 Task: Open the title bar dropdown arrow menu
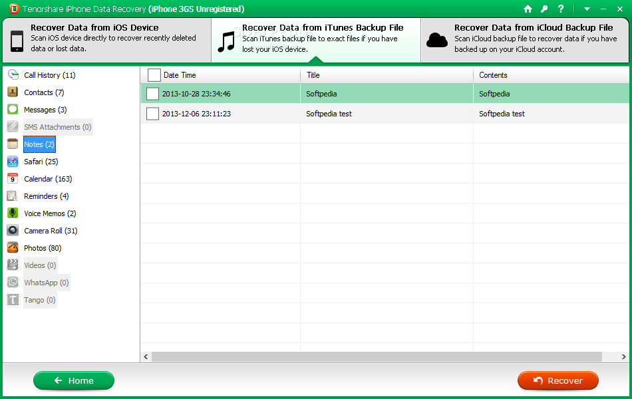coord(587,9)
